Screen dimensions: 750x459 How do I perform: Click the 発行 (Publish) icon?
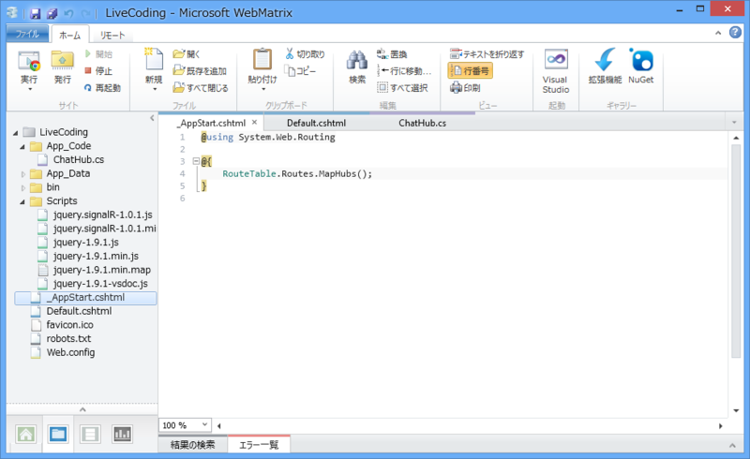click(x=63, y=61)
